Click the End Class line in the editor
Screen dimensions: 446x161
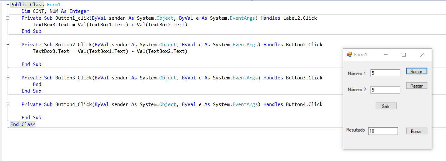(x=23, y=124)
